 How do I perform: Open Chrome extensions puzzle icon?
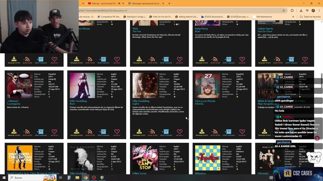coord(292,11)
